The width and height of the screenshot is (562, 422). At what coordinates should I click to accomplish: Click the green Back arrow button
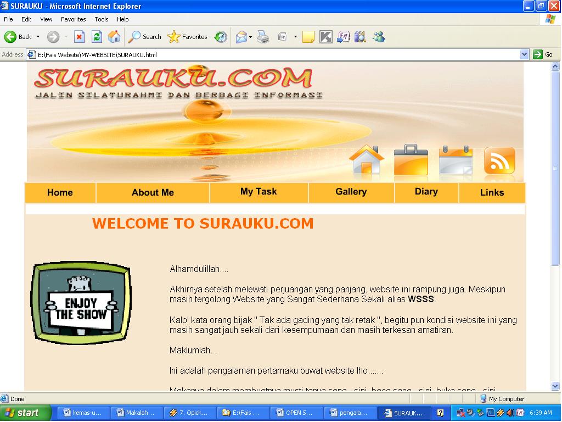(x=10, y=37)
